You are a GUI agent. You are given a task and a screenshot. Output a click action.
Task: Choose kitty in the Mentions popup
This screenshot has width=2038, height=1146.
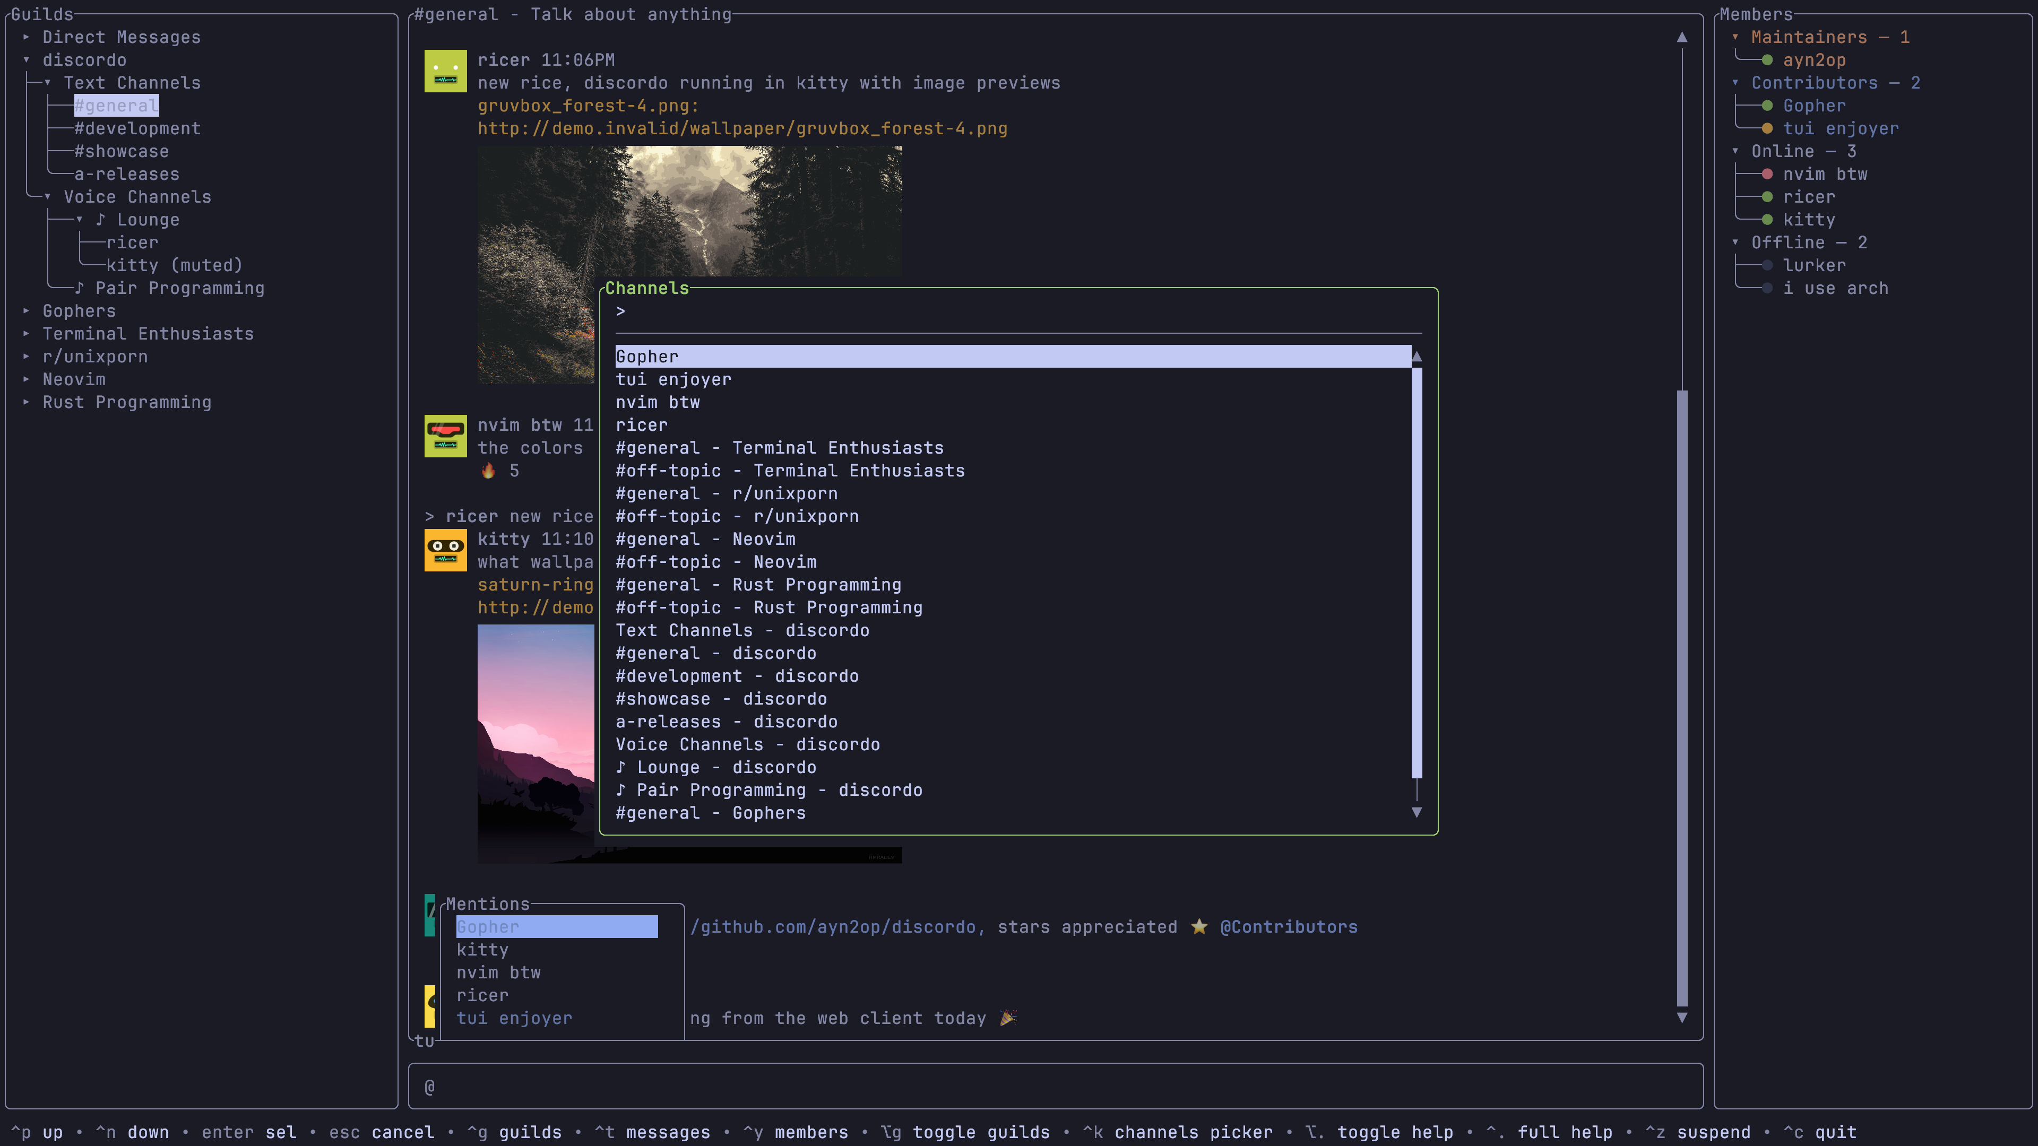557,949
